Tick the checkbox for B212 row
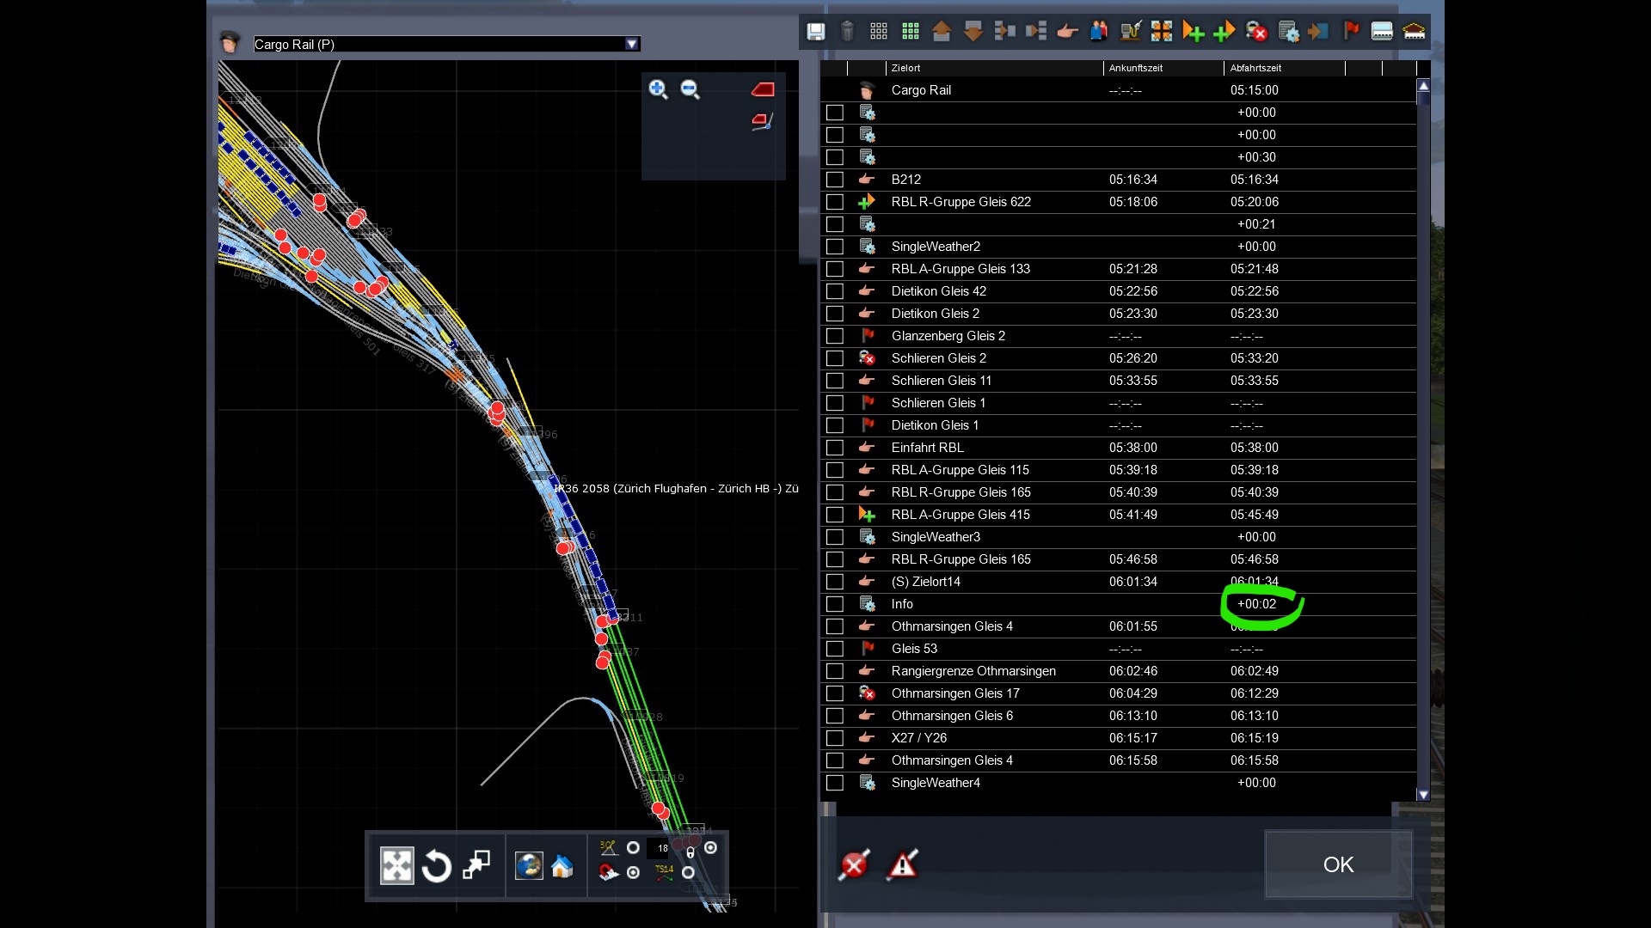This screenshot has width=1651, height=928. (x=834, y=180)
